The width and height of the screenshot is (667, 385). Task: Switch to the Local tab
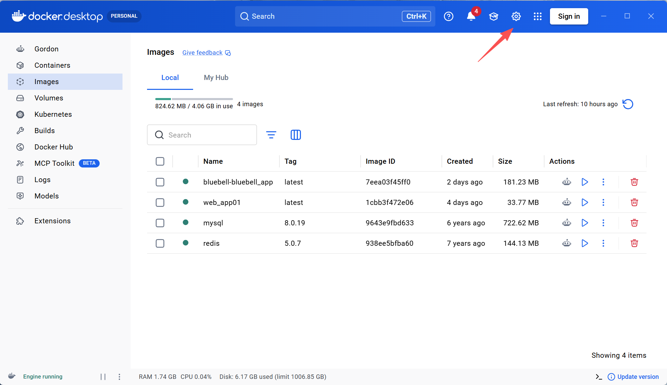tap(170, 78)
